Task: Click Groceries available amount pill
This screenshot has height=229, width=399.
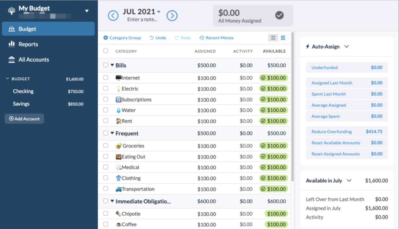Action: pyautogui.click(x=274, y=146)
